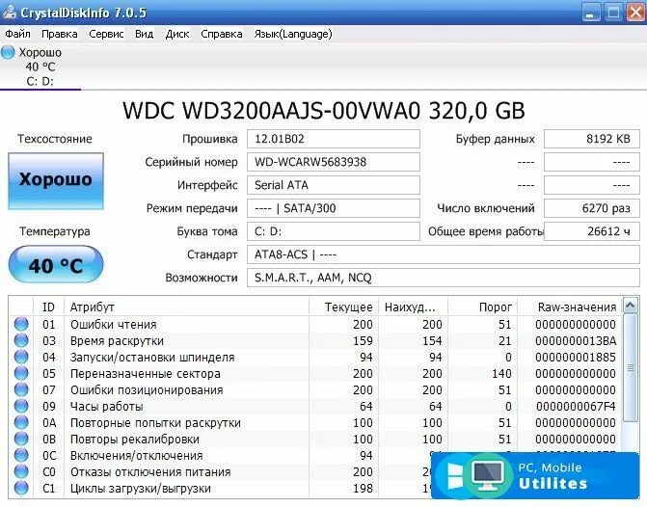Click the Raw-значения column header

click(x=569, y=307)
